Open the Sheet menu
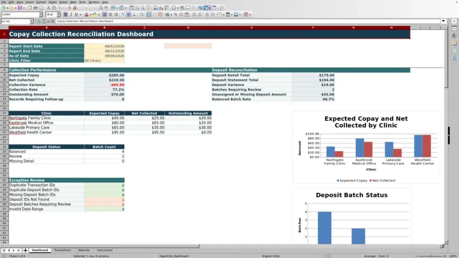 [x=63, y=2]
